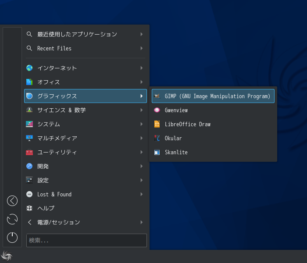The image size is (307, 263).
Task: Open the application launcher swirl icon
Action: [7, 256]
